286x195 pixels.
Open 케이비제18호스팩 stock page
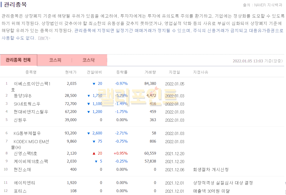(x=31, y=162)
